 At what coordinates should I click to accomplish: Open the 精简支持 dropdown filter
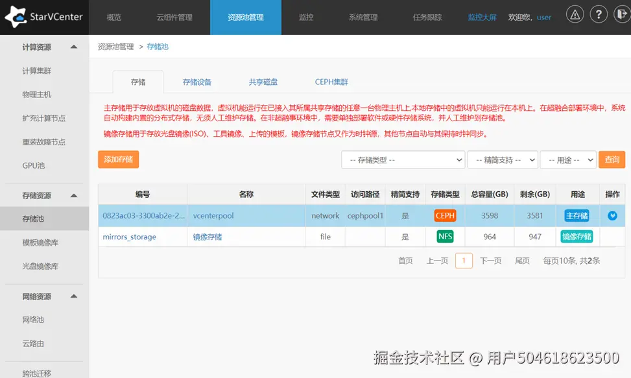[503, 159]
